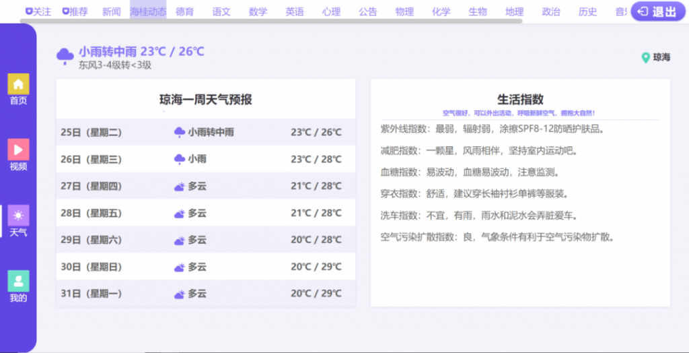Click the 琼海 location pin icon
689x353 pixels.
point(645,58)
